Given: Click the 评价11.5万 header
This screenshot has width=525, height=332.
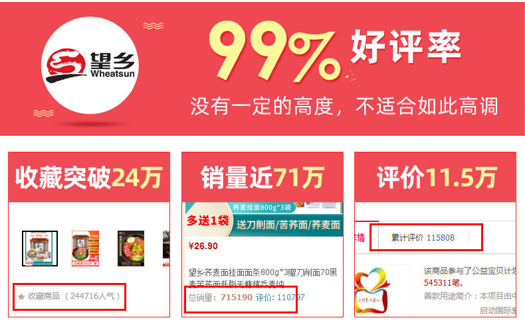Looking at the screenshot, I should (436, 178).
